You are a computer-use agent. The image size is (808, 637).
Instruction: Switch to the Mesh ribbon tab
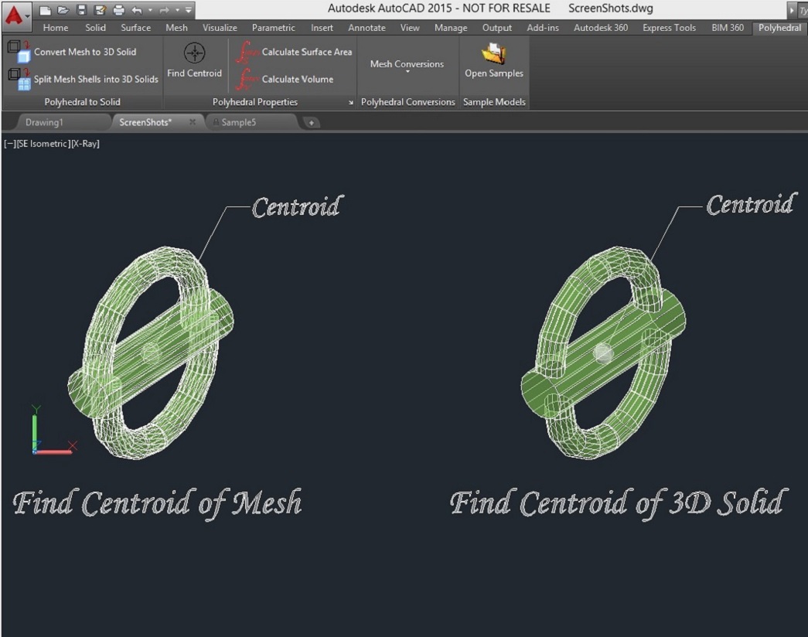coord(176,27)
